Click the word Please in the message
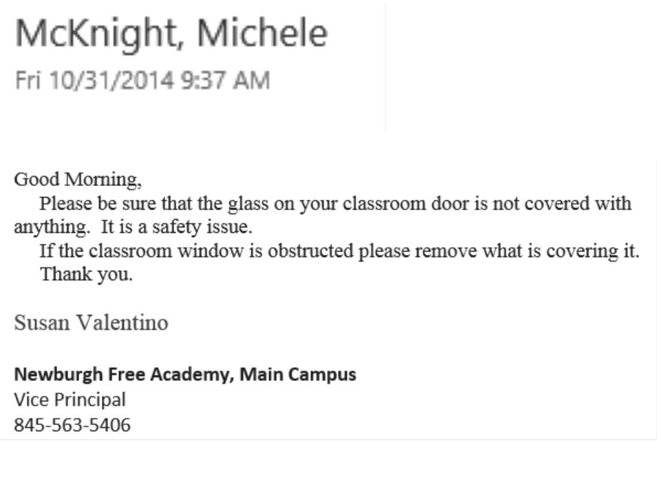Image resolution: width=661 pixels, height=496 pixels. tap(65, 204)
